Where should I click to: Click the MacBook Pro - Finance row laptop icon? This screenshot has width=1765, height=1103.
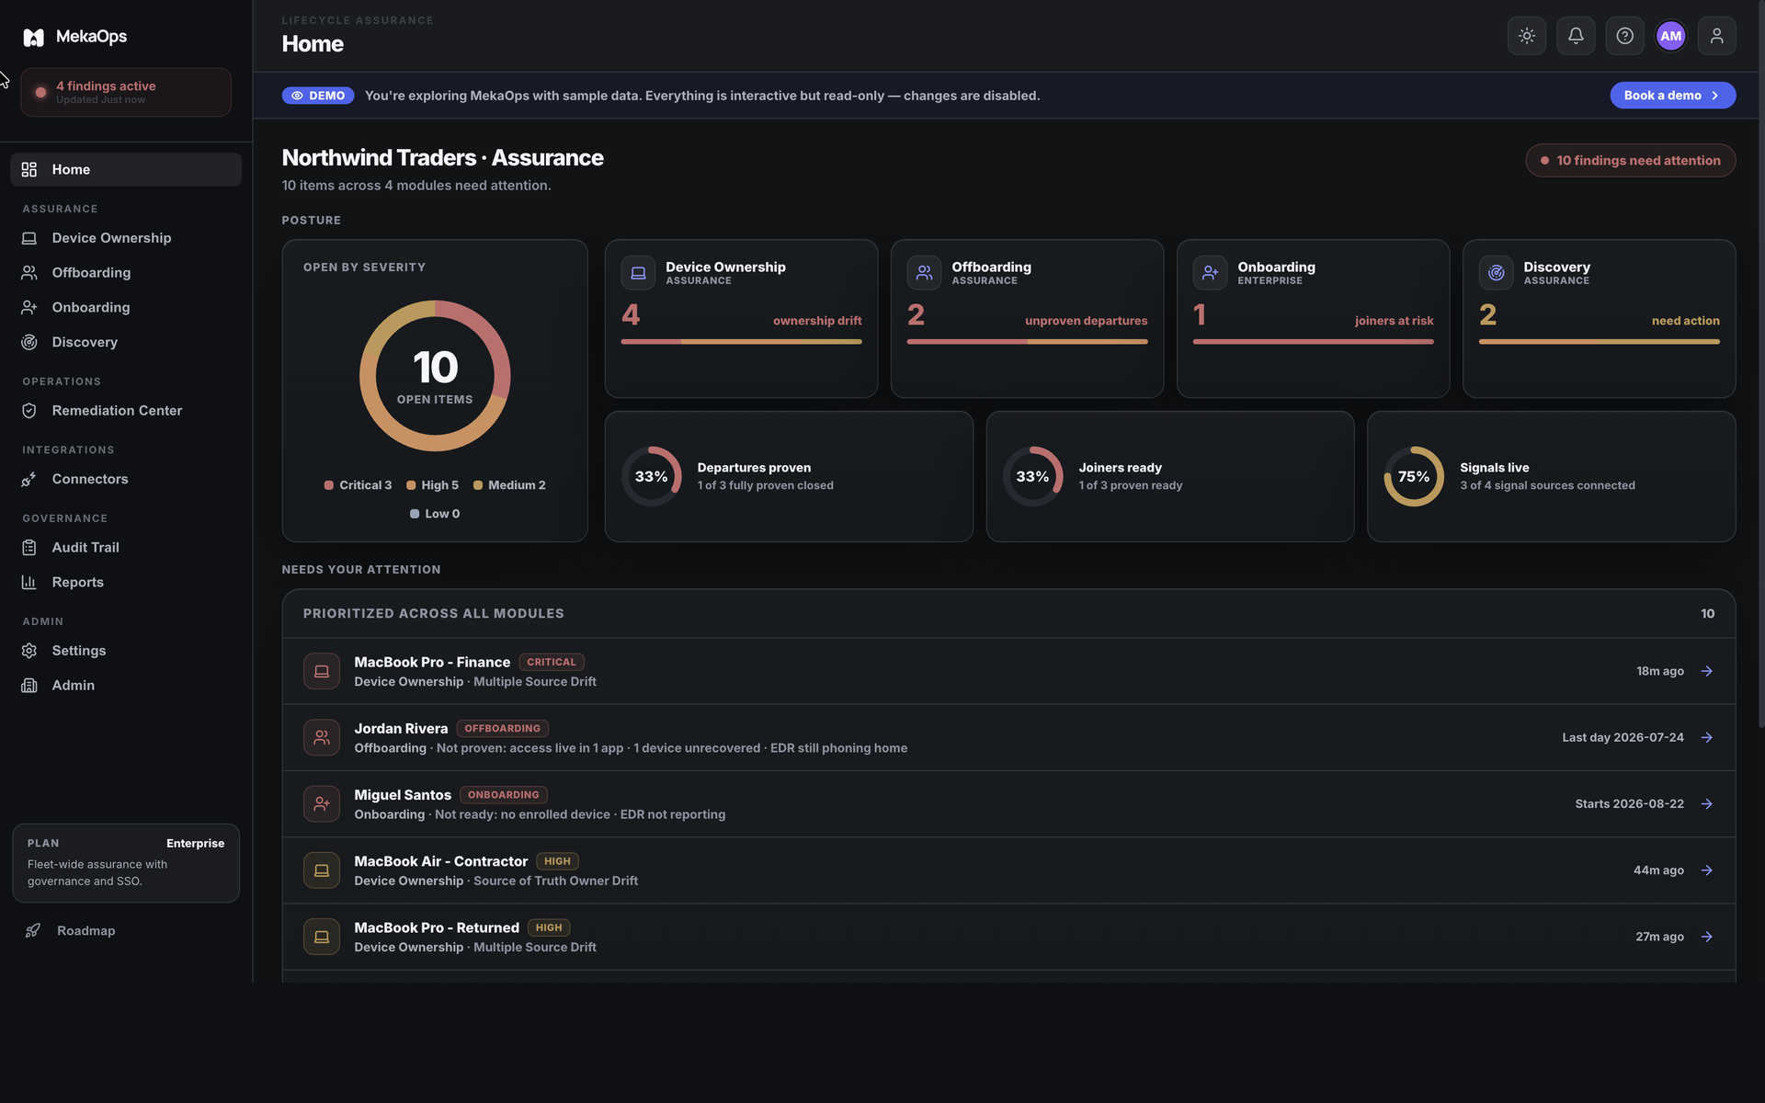point(322,671)
